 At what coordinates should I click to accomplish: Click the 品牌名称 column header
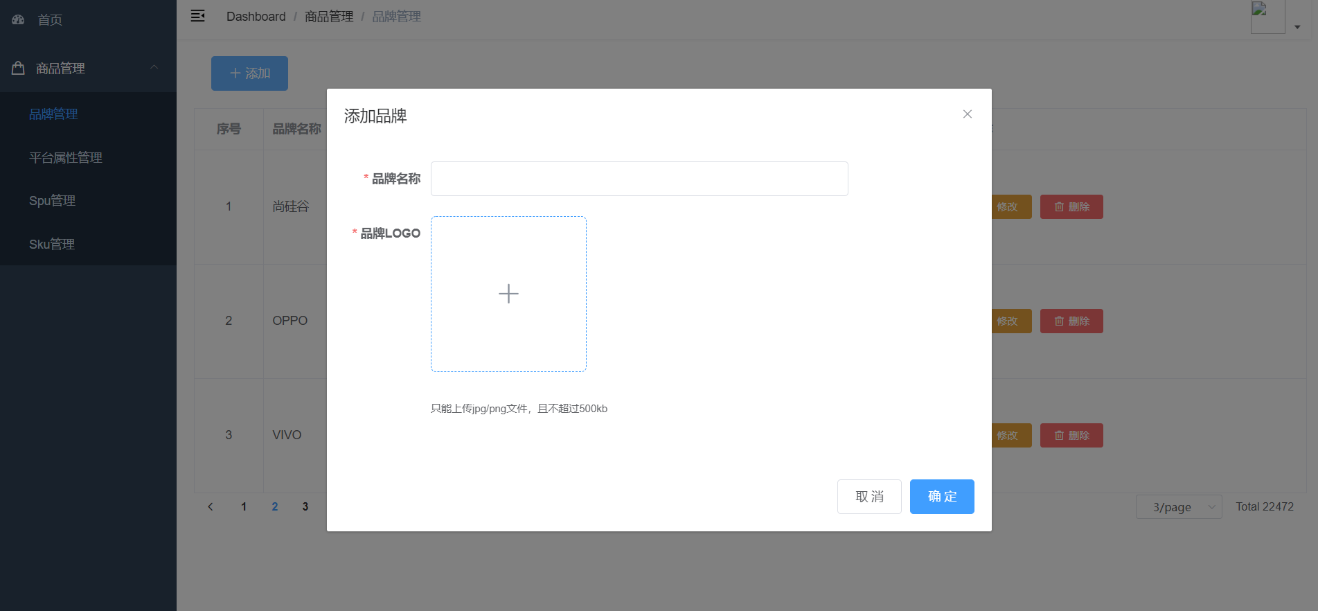296,129
